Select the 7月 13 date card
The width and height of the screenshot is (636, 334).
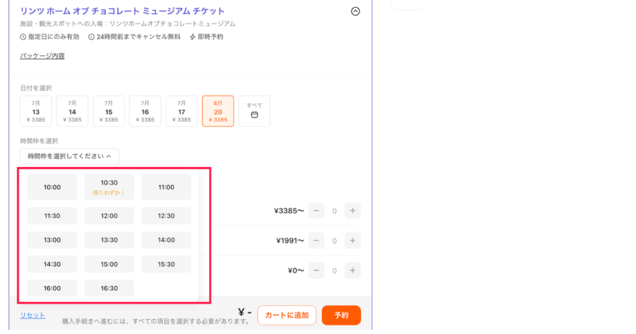point(35,111)
